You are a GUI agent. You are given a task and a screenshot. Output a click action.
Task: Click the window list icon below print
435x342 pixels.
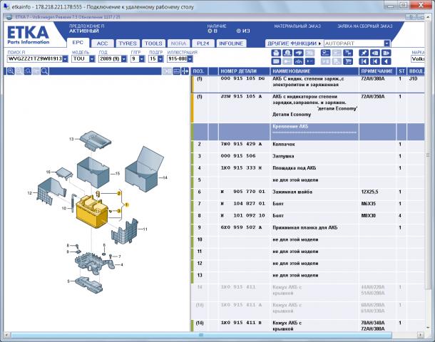point(276,61)
